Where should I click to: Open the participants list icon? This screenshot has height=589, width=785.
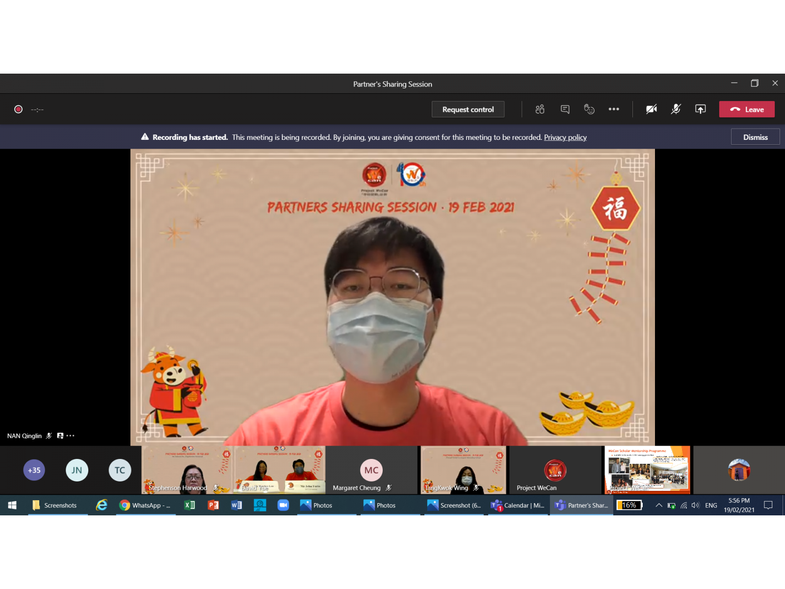click(540, 109)
